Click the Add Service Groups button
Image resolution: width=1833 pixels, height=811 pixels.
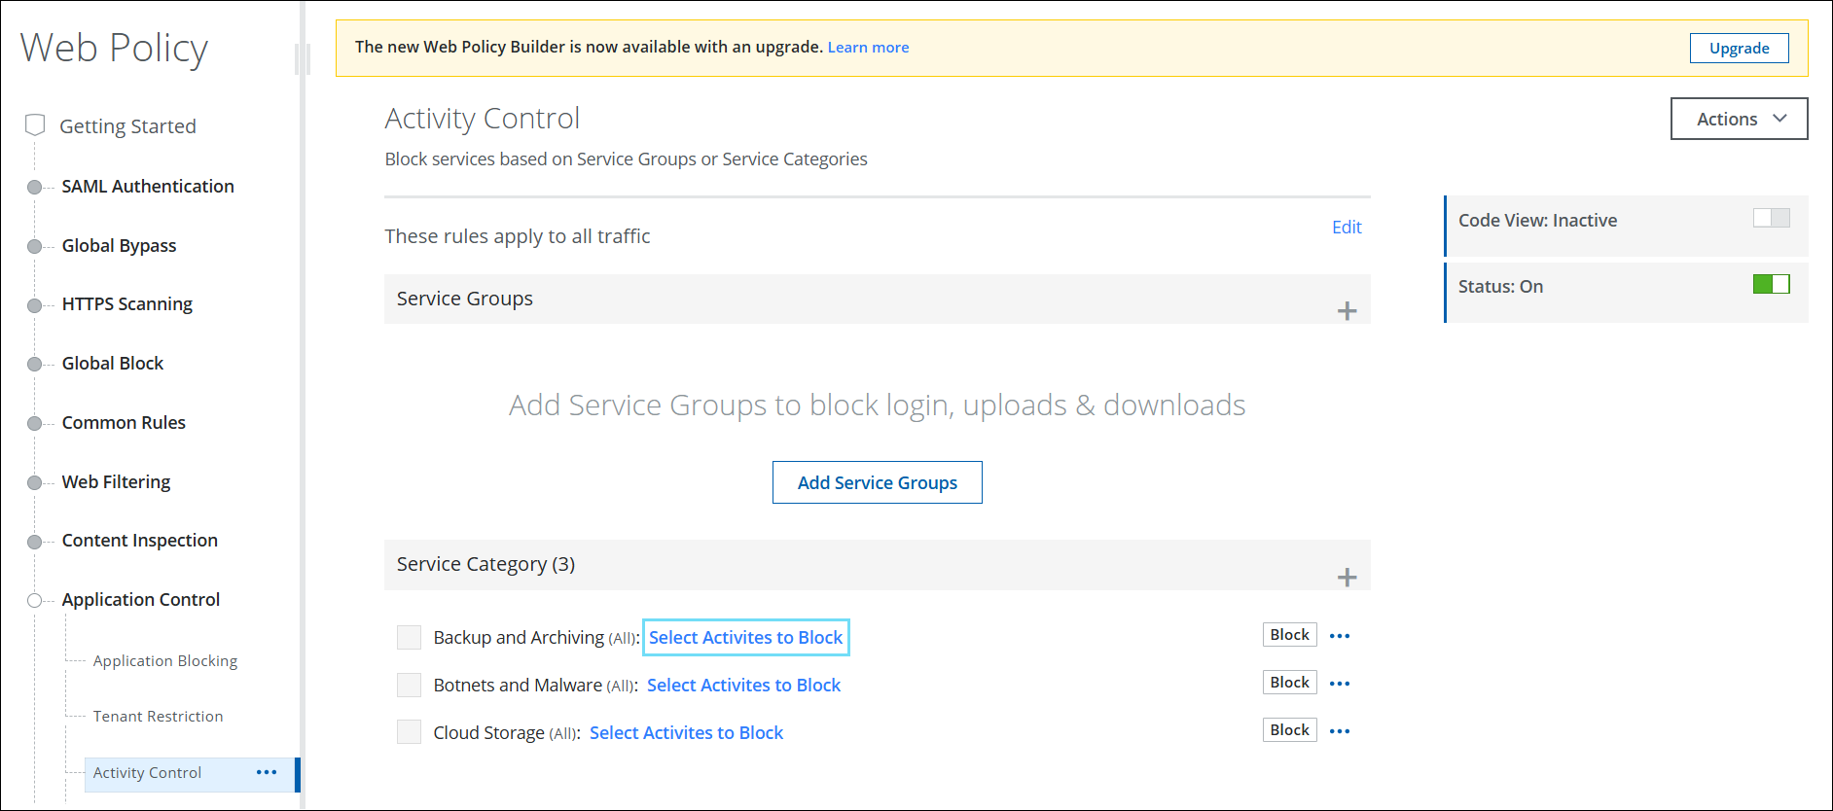click(877, 482)
